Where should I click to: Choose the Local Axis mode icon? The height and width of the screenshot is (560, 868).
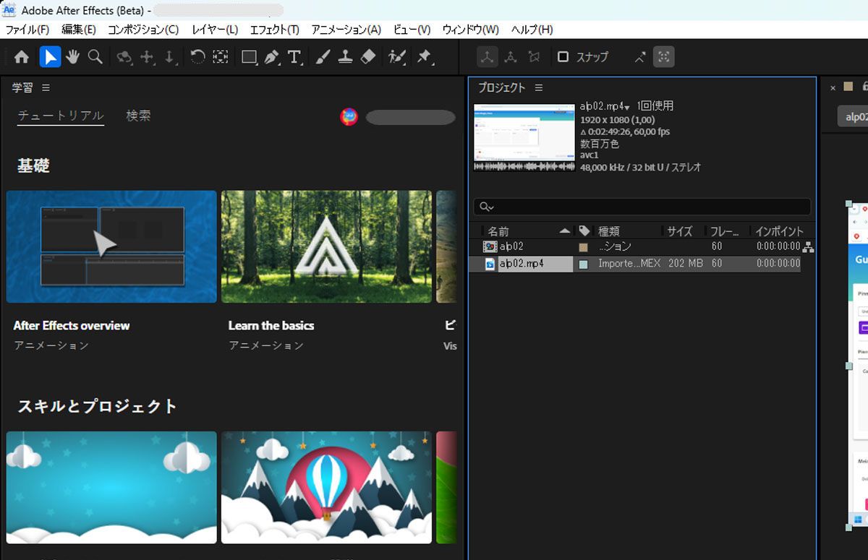[488, 56]
